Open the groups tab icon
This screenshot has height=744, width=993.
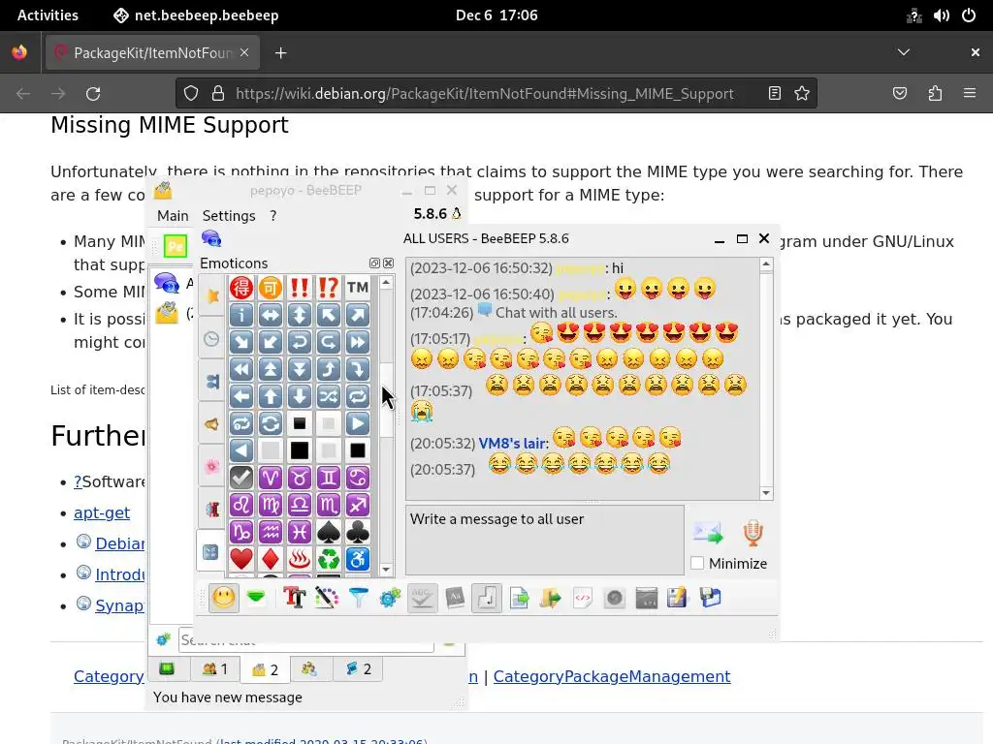[309, 668]
